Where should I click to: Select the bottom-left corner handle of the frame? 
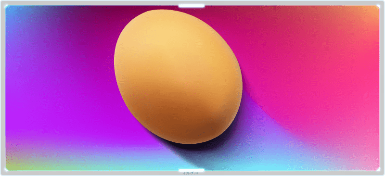(6, 169)
